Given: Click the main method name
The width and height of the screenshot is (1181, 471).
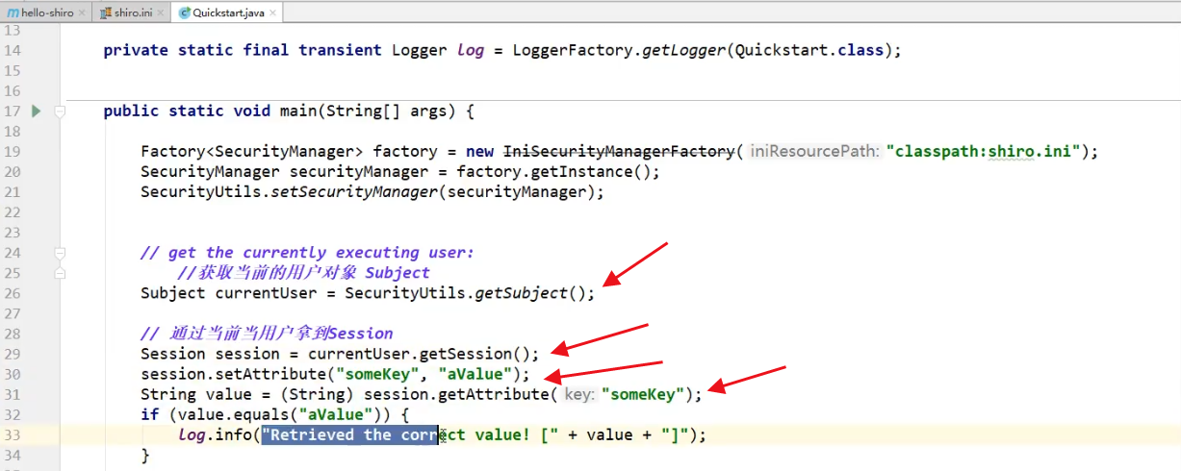Looking at the screenshot, I should pos(298,111).
